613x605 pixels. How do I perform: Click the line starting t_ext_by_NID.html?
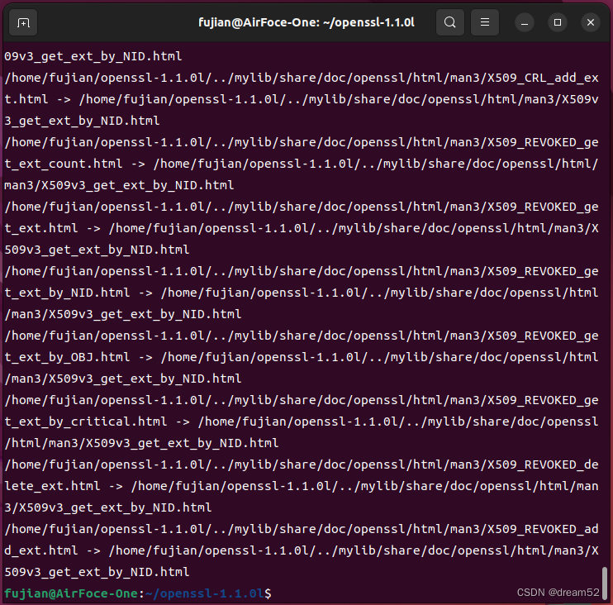coord(302,293)
